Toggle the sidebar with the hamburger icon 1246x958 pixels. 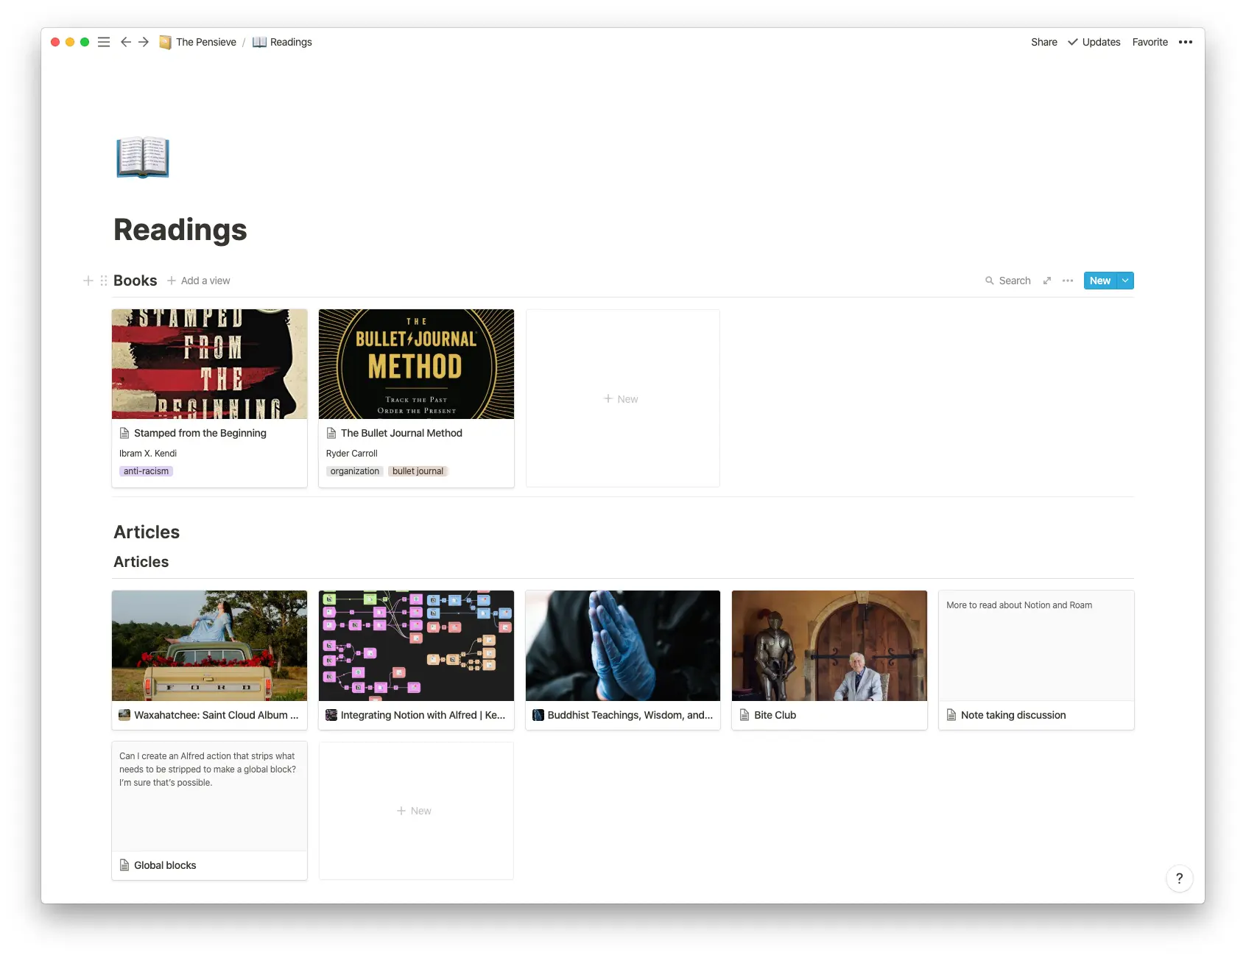coord(104,42)
